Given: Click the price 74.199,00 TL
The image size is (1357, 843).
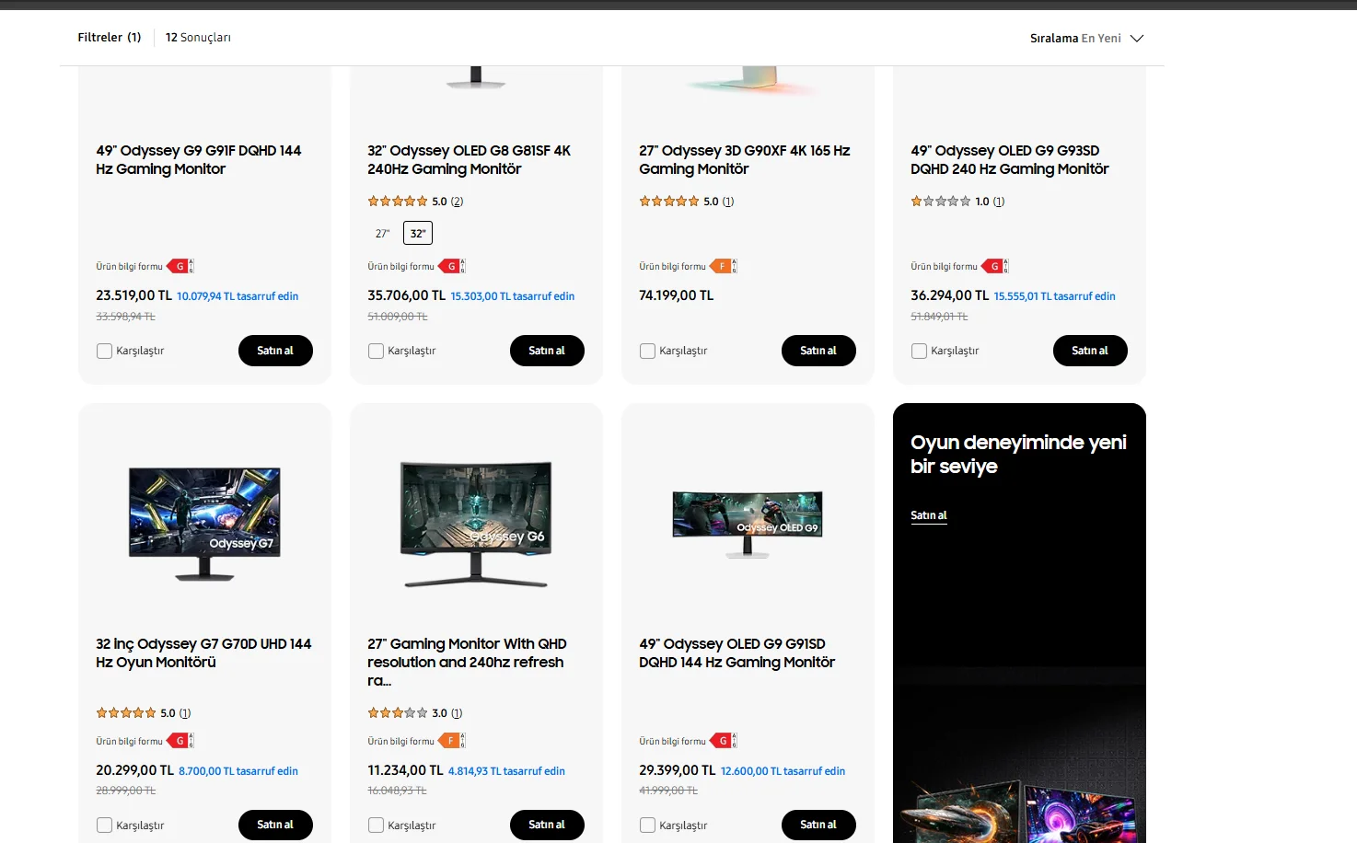Looking at the screenshot, I should point(677,295).
